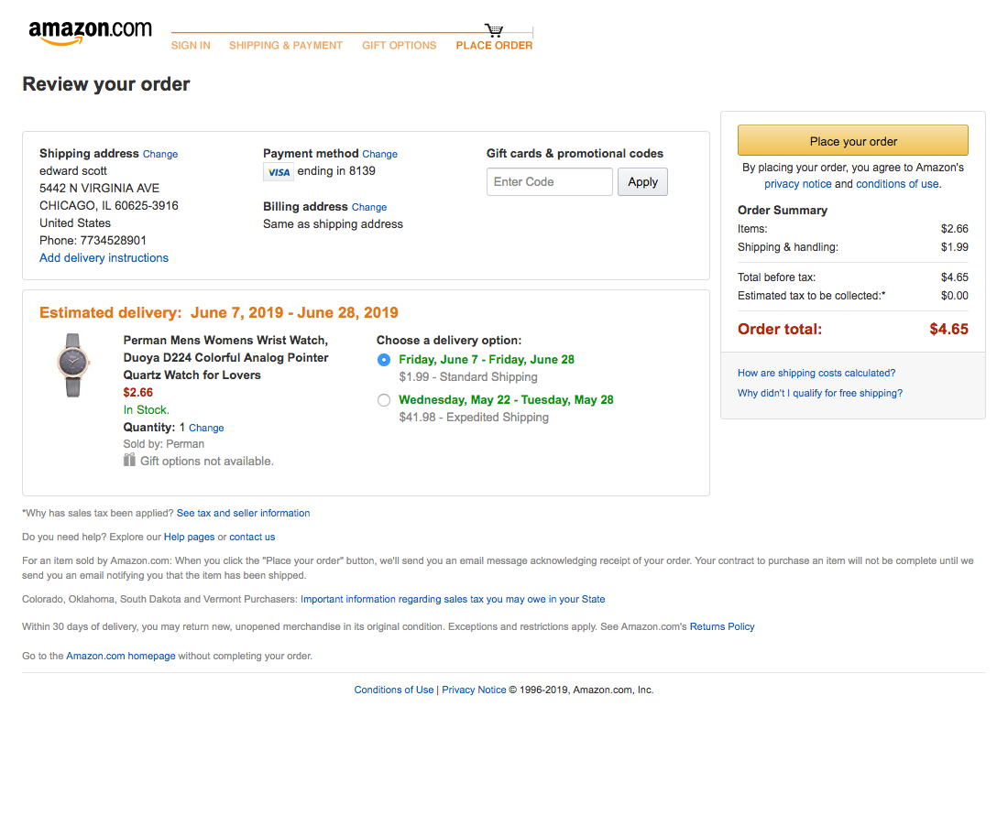This screenshot has height=815, width=1008.
Task: Open Add delivery instructions
Action: tap(104, 257)
